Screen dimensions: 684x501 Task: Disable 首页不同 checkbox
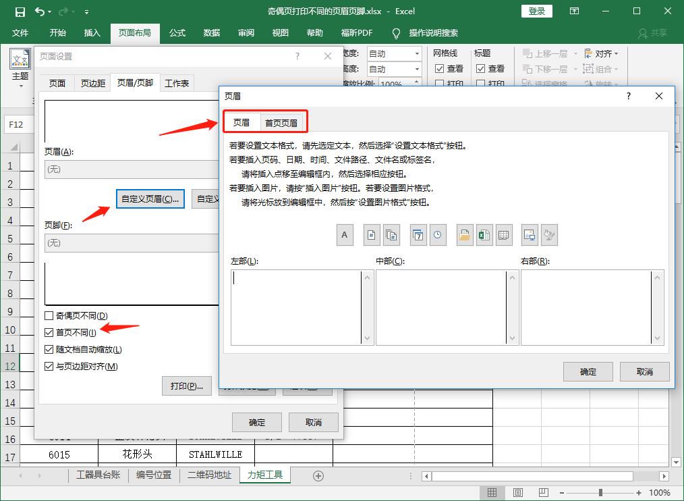pos(50,332)
